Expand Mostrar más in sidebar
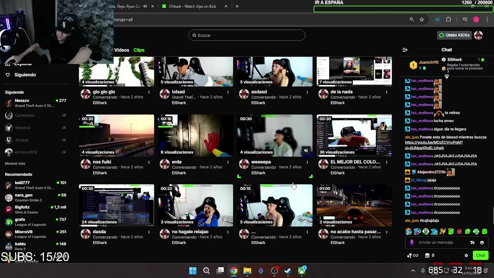Viewport: 494px width, 278px height. [x=15, y=164]
